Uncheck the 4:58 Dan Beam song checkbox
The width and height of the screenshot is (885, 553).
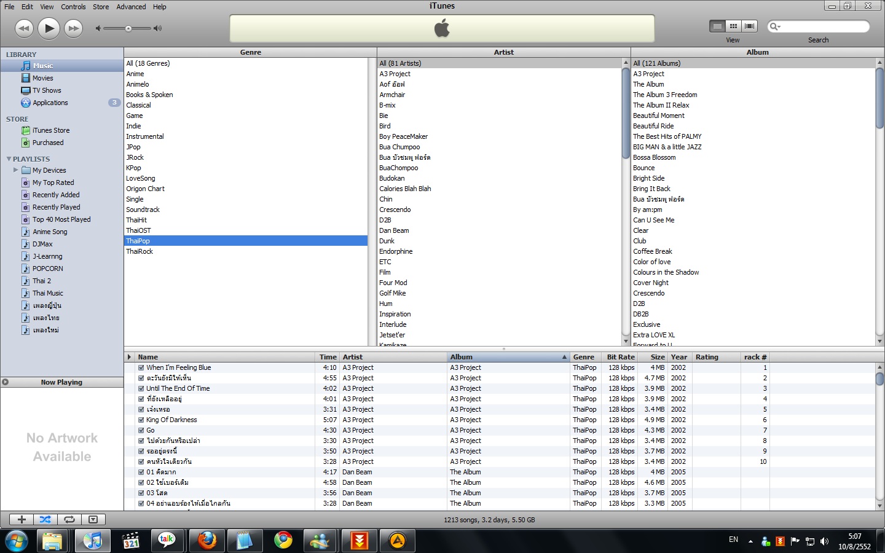141,482
